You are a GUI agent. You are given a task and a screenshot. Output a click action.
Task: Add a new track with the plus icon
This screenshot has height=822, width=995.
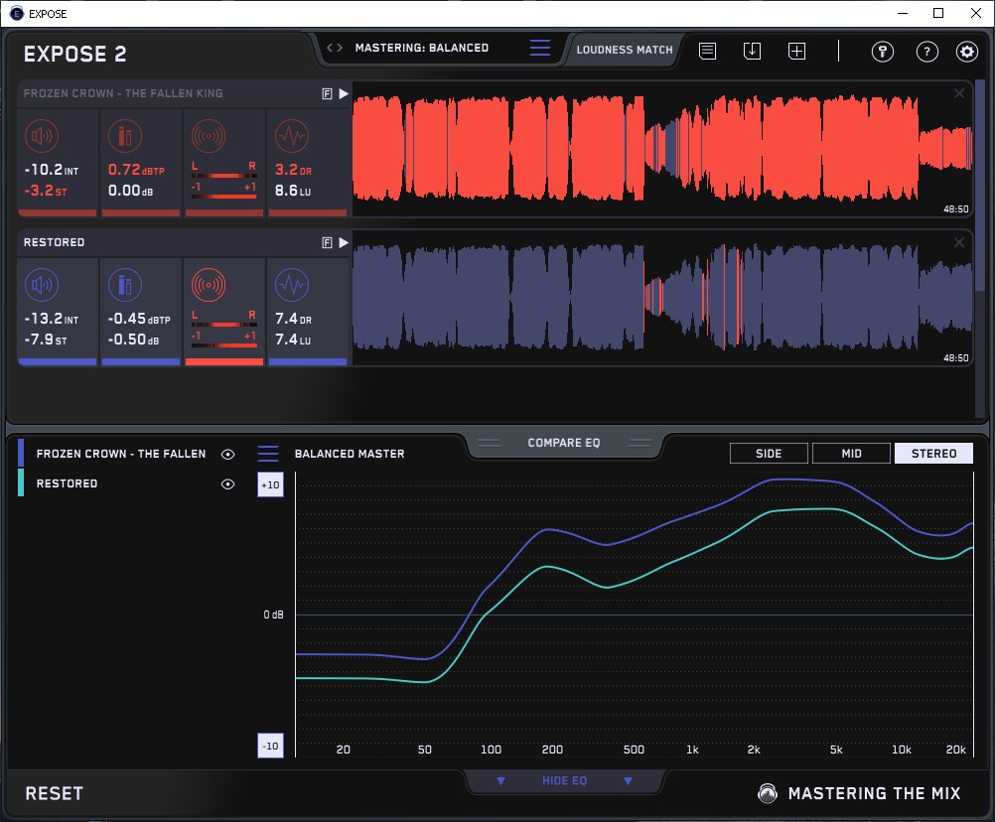click(796, 51)
